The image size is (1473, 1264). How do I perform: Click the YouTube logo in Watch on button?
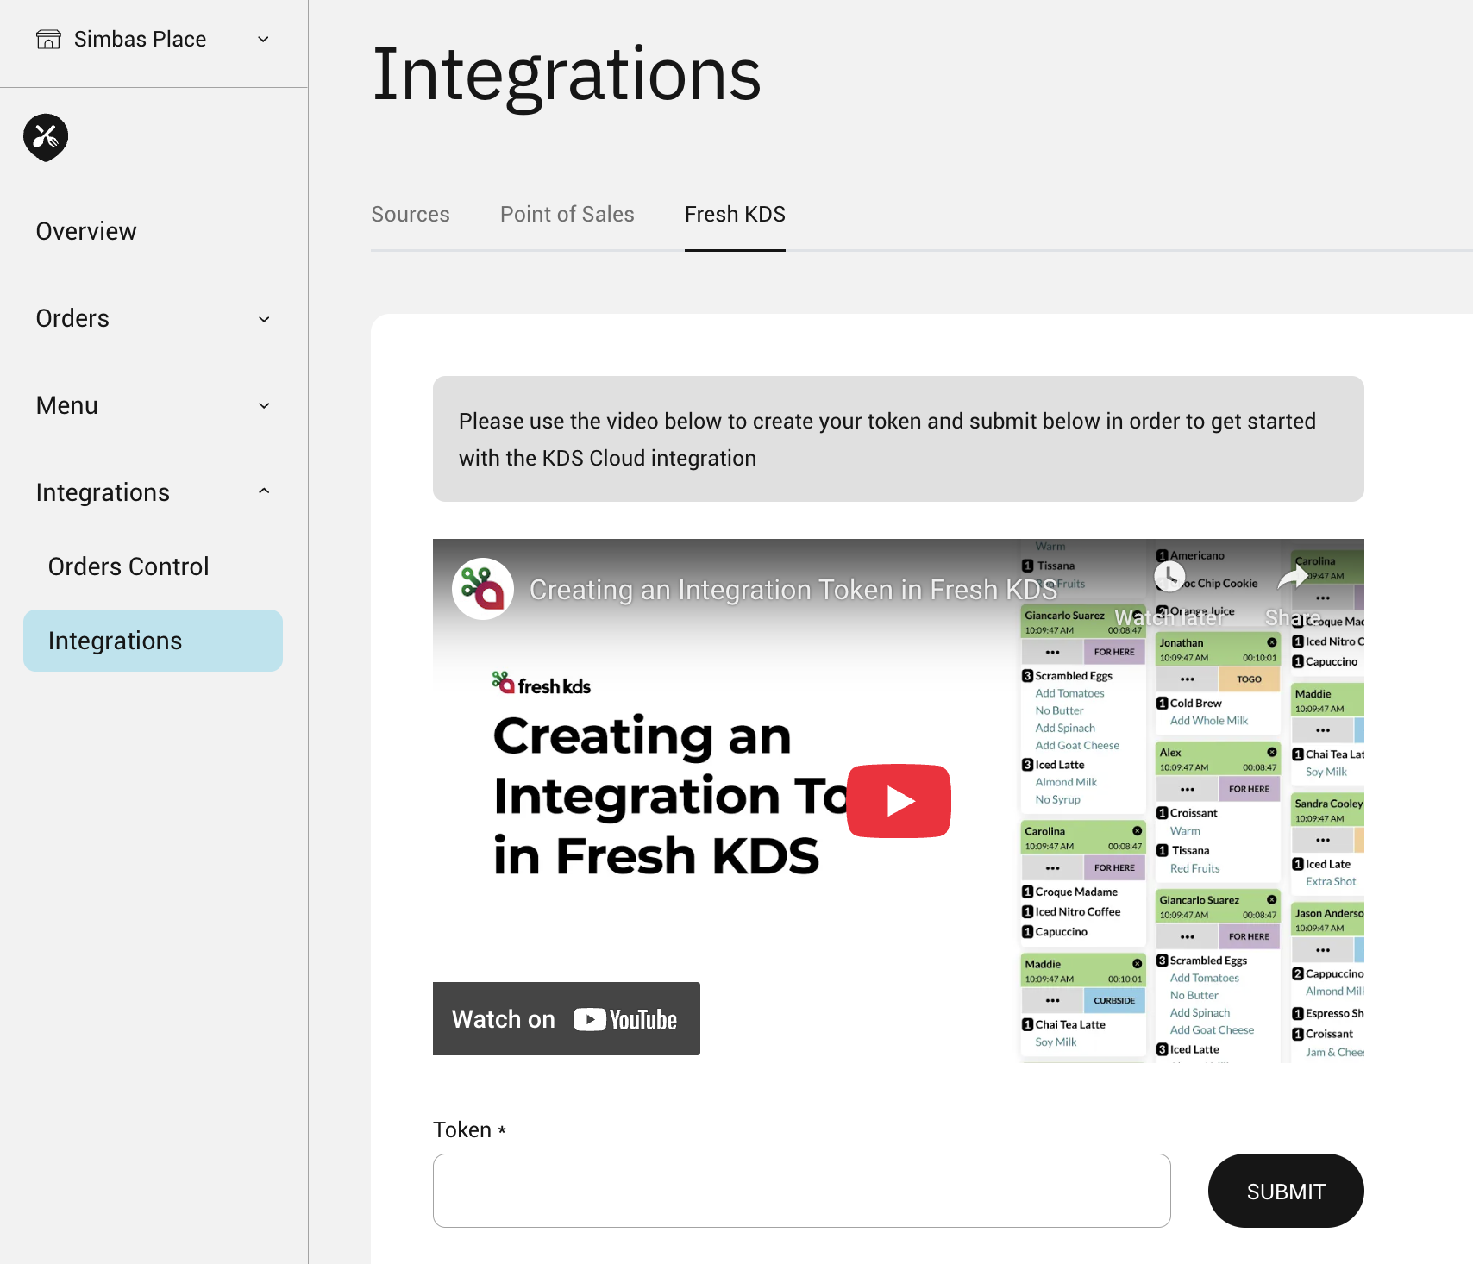click(x=625, y=1020)
